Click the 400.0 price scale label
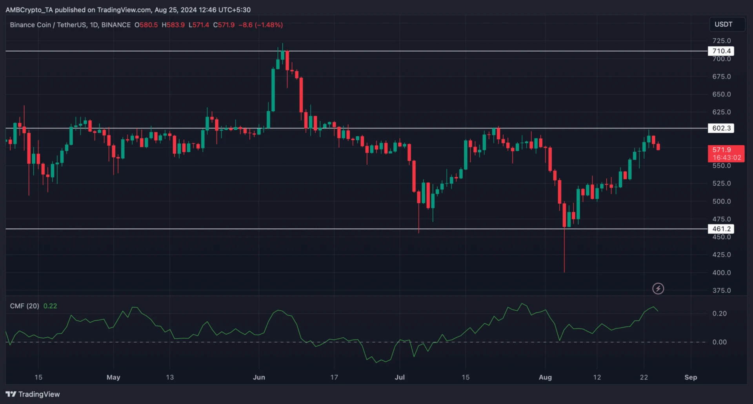Image resolution: width=753 pixels, height=404 pixels. [x=722, y=273]
